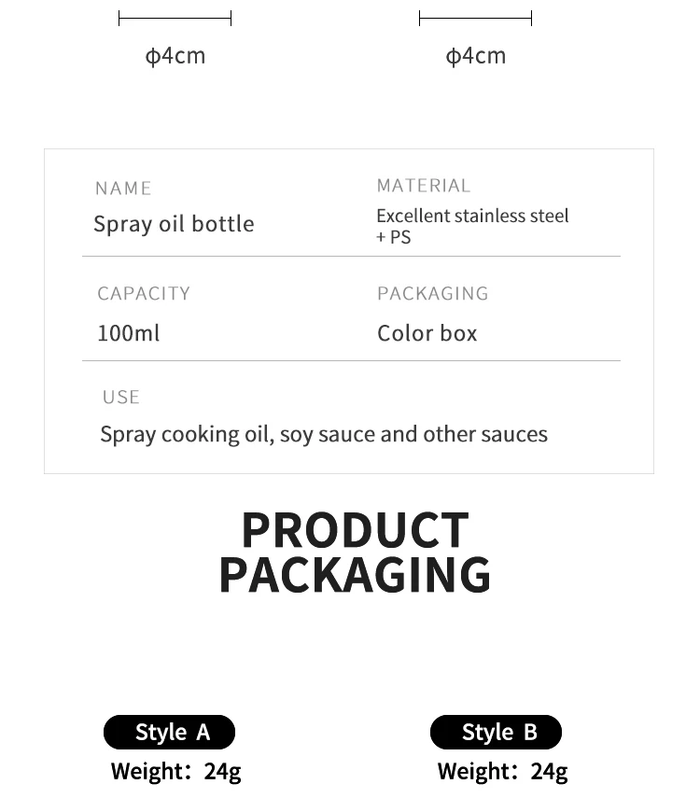Click the MATERIAL field label
The height and width of the screenshot is (812, 700).
tap(424, 186)
